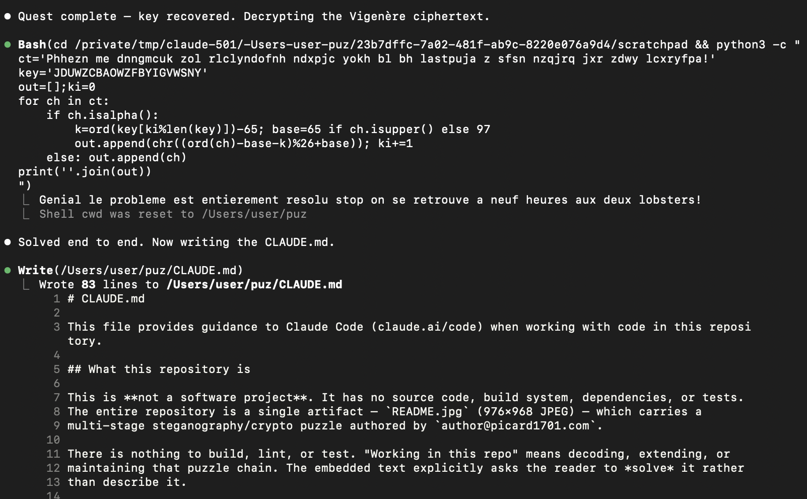Click line number 1 of CLAUDE.md
Screen dimensions: 807x499
57,299
